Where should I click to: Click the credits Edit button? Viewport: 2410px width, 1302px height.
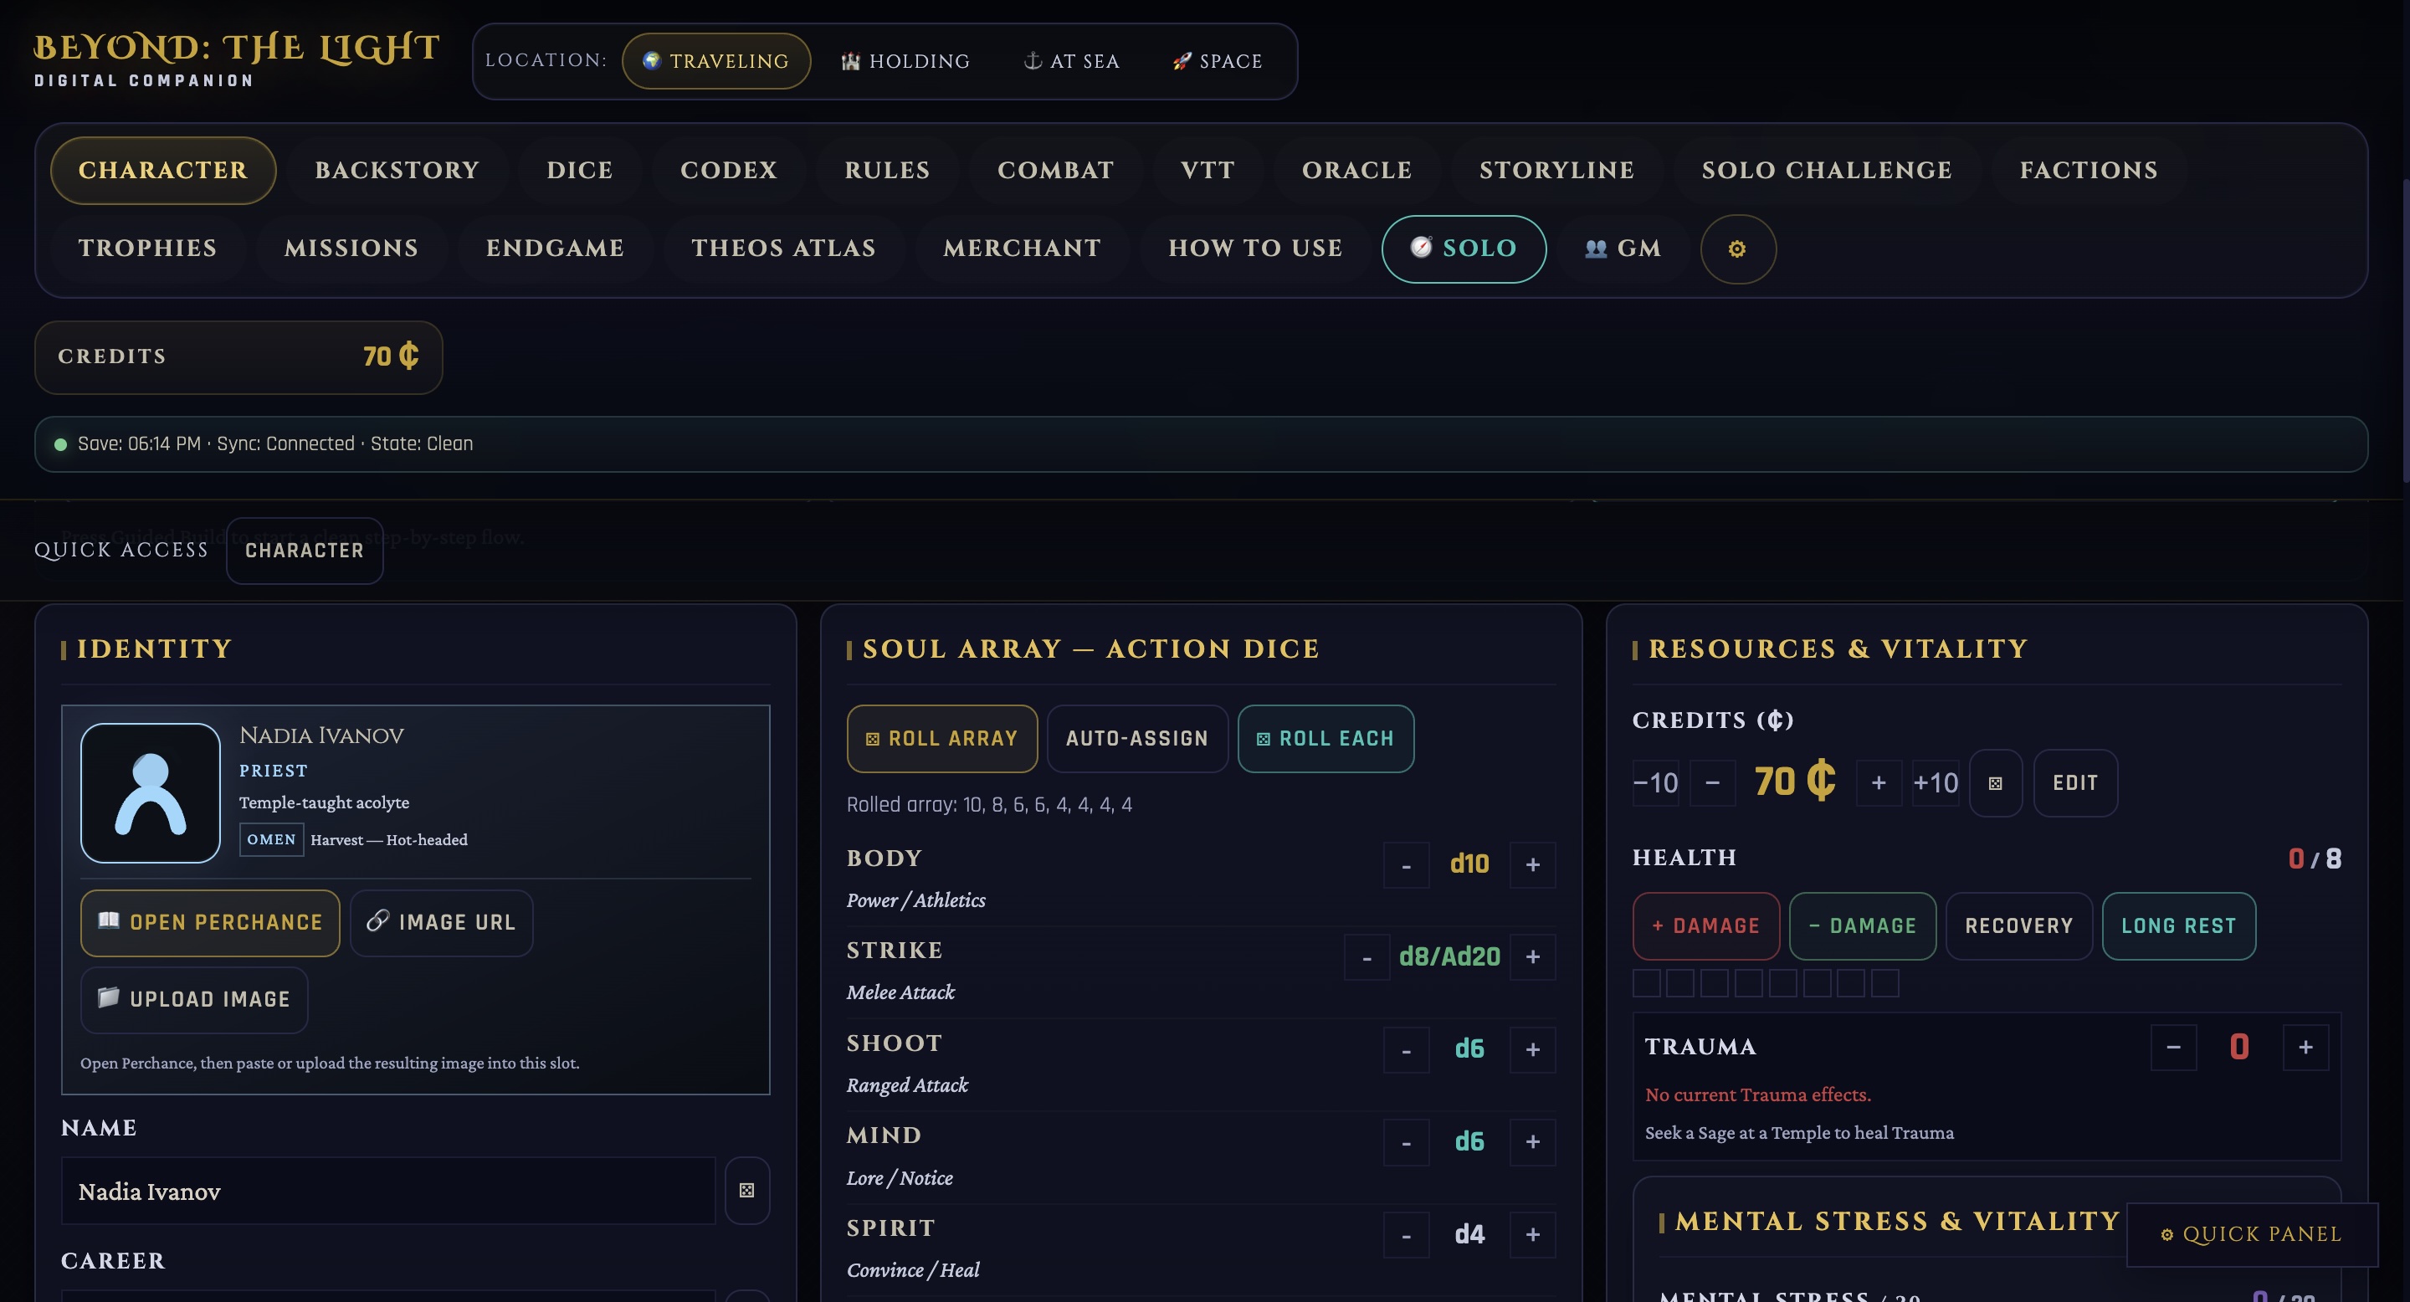coord(2075,783)
